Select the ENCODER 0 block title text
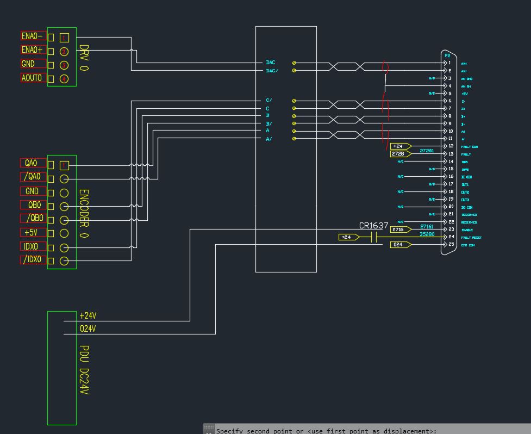Screen dimensions: 531x434 84,213
